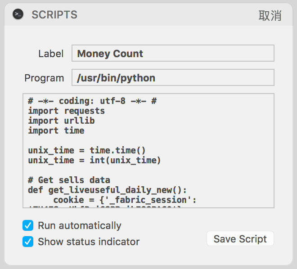Click the "import urllib" line in the script
Viewport: 297px width, 269px height.
pos(61,121)
